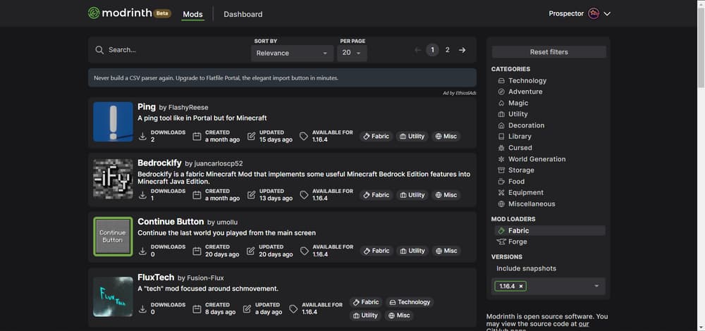Open the Per Page dropdown
Screen dimensions: 705x331
(351, 53)
